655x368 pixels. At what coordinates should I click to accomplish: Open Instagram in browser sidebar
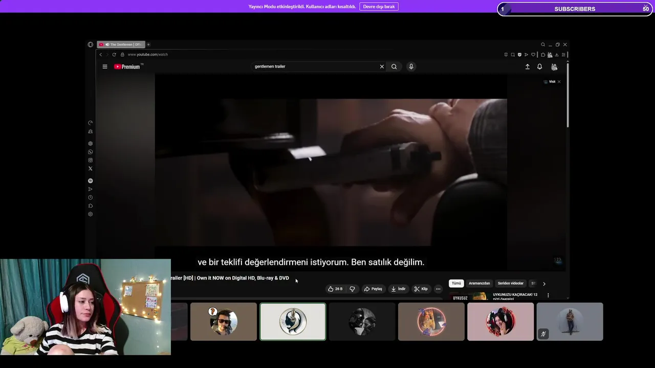(91, 160)
